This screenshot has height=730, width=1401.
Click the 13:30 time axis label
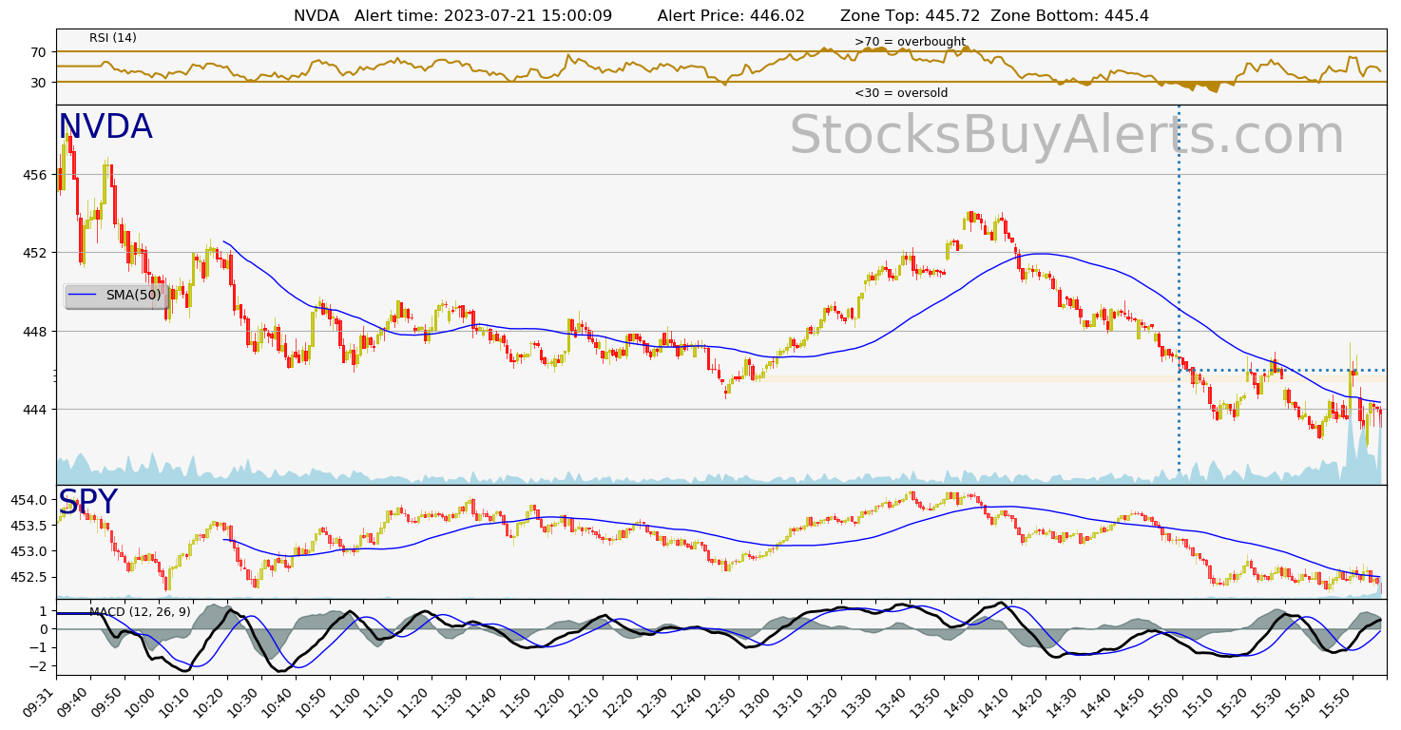tap(860, 701)
